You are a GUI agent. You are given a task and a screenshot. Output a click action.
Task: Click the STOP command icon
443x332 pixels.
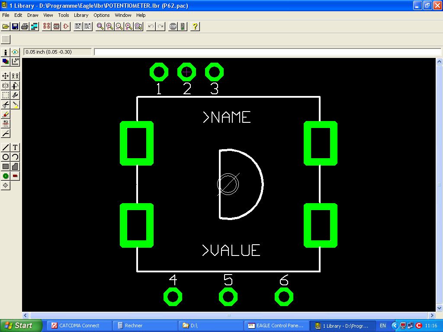click(173, 26)
